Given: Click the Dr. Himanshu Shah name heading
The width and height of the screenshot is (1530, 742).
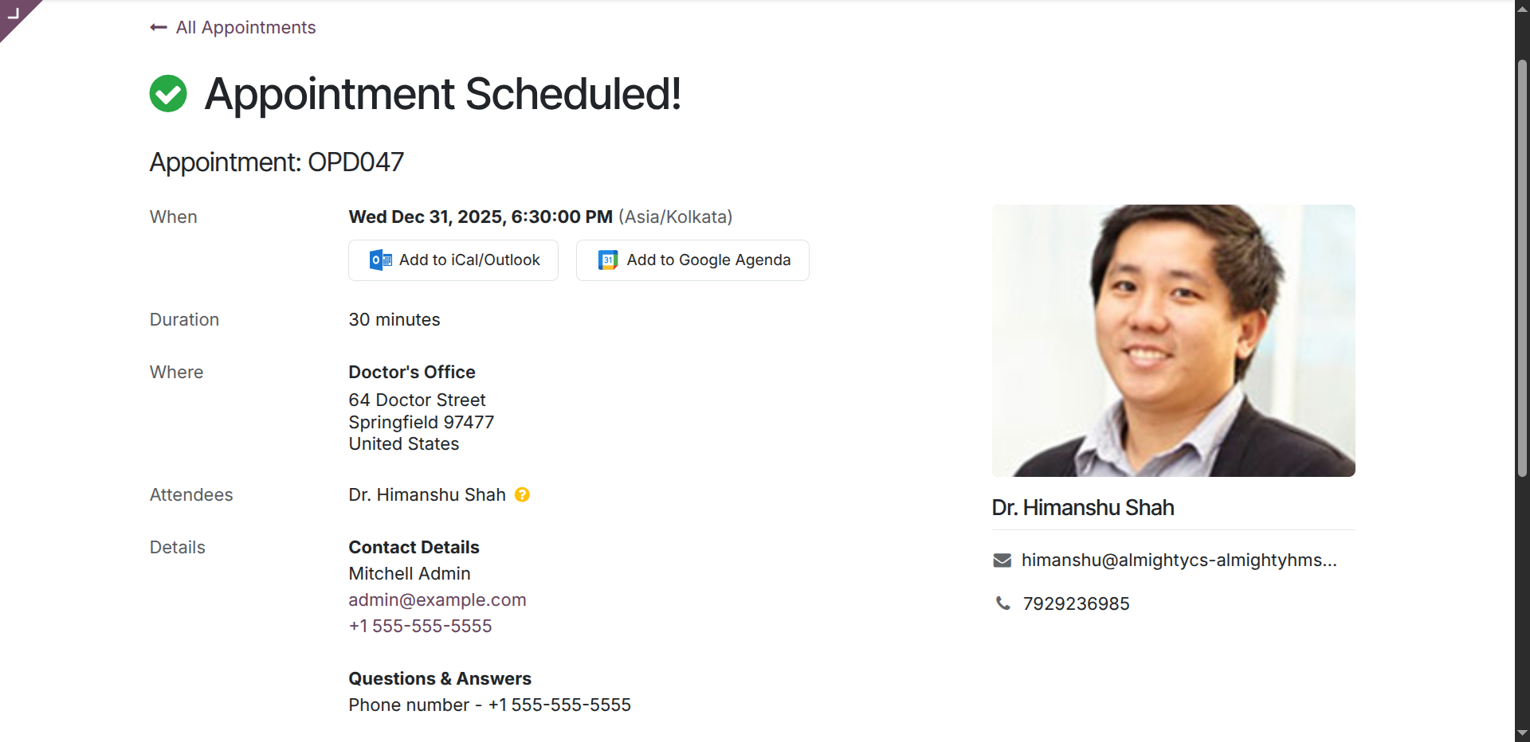Looking at the screenshot, I should point(1083,508).
